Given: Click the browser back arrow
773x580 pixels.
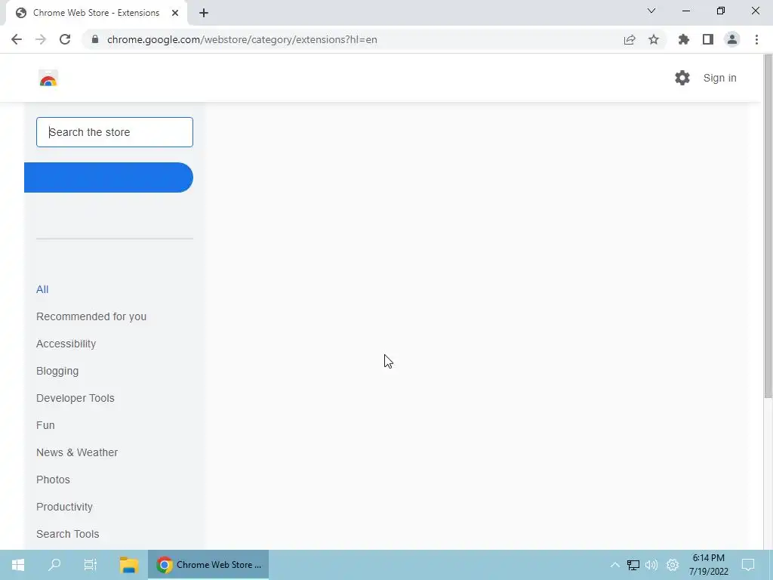Looking at the screenshot, I should point(17,39).
